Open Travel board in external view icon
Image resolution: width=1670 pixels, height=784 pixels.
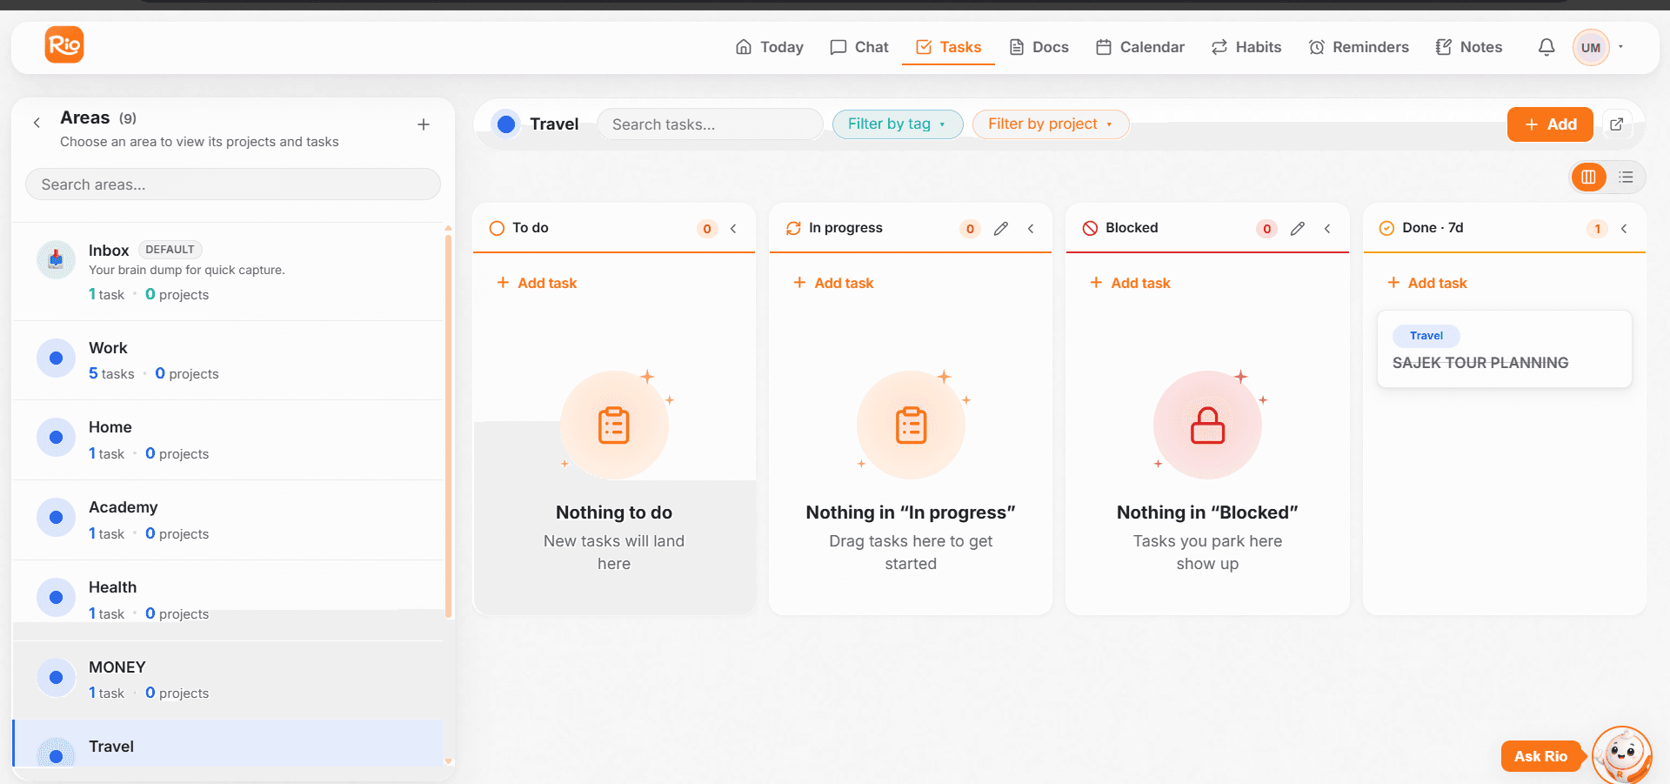coord(1616,124)
